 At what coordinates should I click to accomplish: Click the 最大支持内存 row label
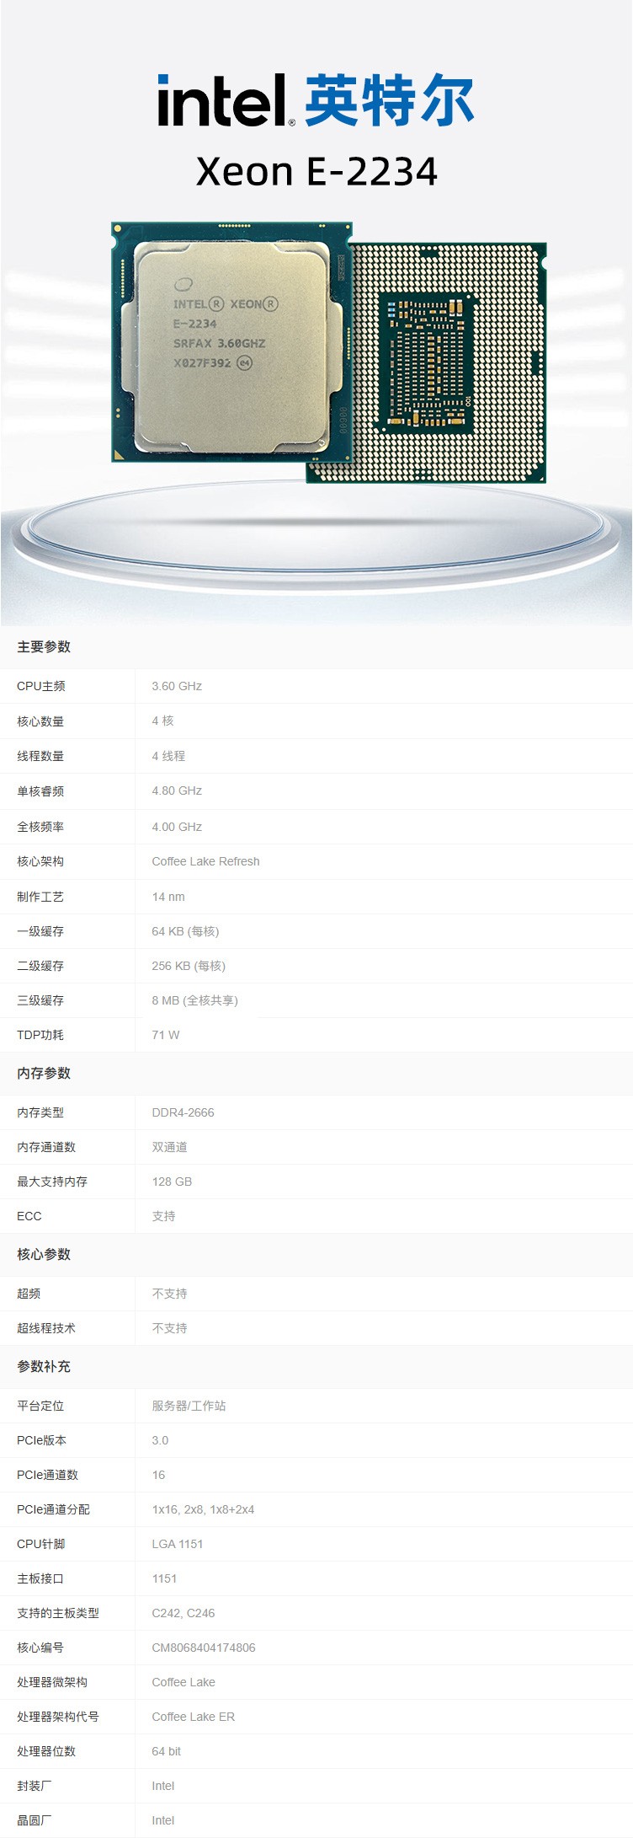(52, 1182)
